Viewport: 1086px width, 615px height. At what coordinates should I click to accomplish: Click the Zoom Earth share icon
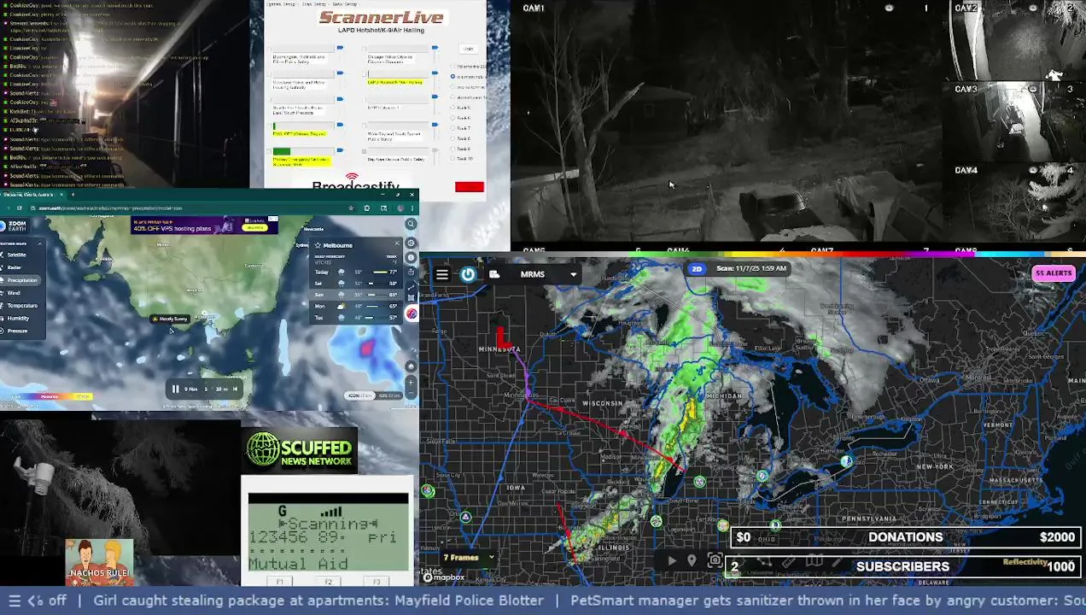click(411, 272)
